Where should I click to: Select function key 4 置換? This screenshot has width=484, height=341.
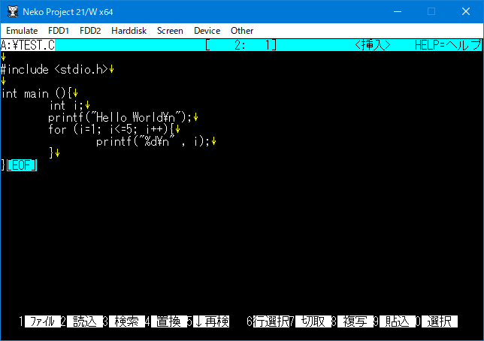coord(168,321)
